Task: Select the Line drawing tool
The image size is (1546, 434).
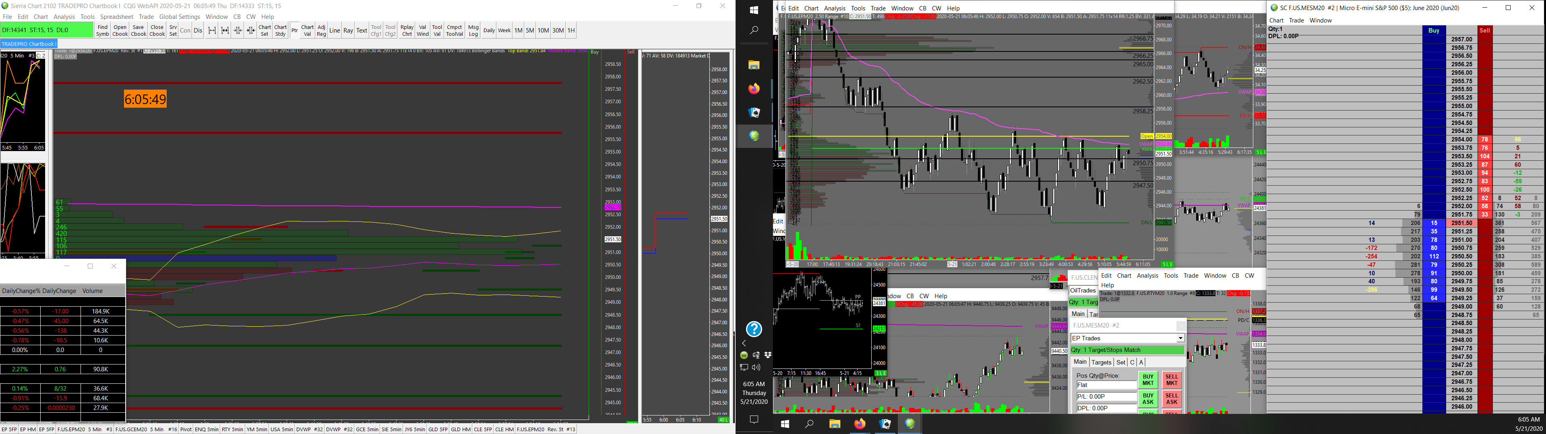Action: click(334, 31)
